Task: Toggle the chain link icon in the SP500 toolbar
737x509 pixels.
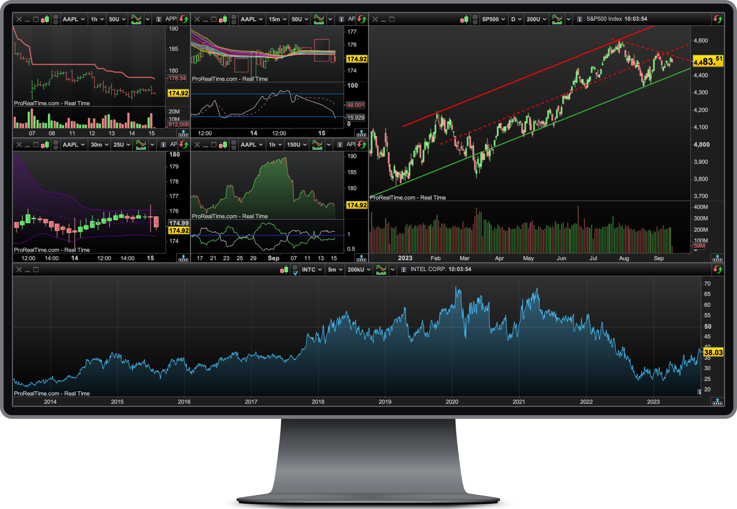Action: click(x=474, y=19)
